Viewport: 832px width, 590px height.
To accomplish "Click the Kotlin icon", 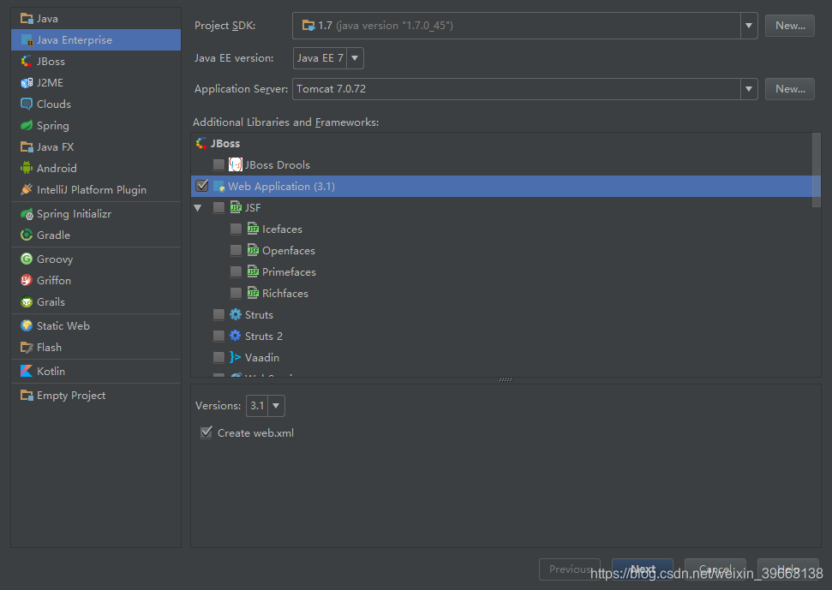I will point(27,371).
